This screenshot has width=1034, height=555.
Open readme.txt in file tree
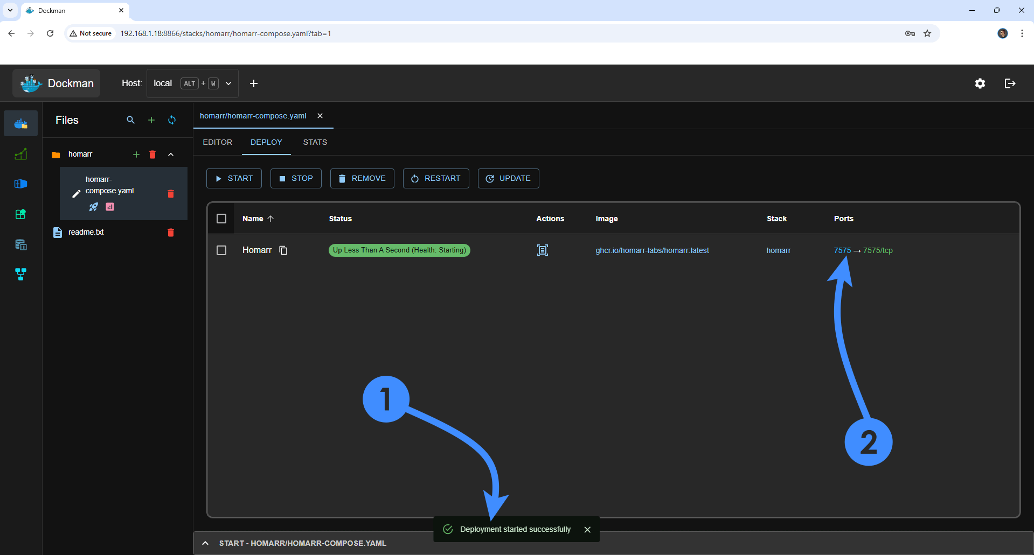[x=86, y=232]
